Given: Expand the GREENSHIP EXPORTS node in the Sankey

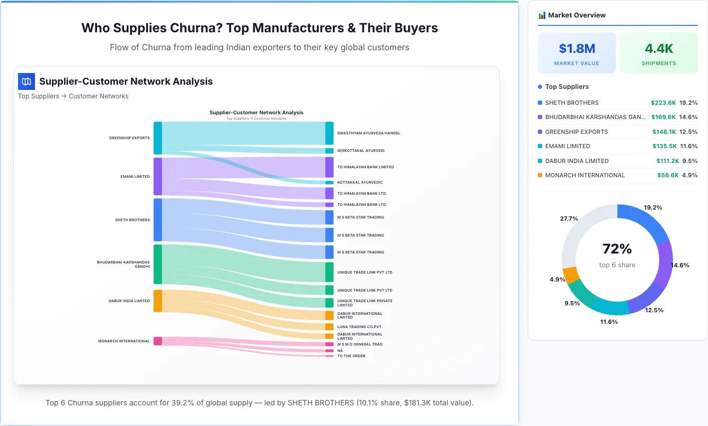Looking at the screenshot, I should tap(157, 138).
